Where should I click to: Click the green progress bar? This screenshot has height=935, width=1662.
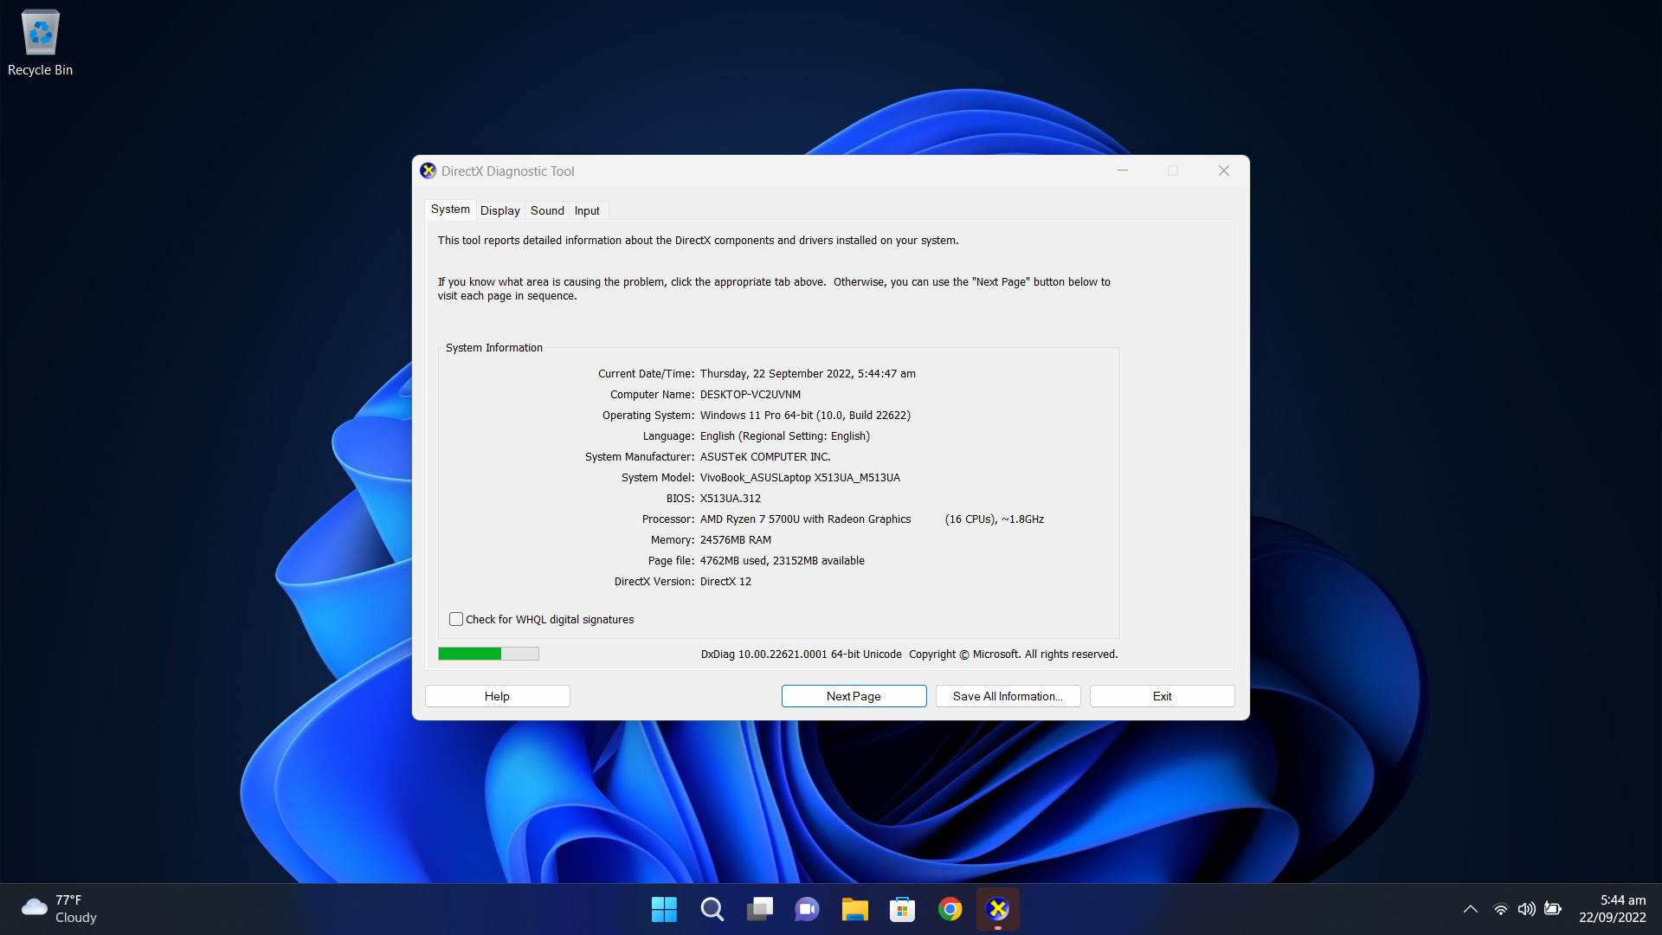pyautogui.click(x=488, y=654)
